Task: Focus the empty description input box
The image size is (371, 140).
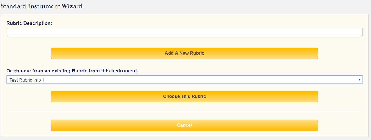Action: (x=184, y=32)
